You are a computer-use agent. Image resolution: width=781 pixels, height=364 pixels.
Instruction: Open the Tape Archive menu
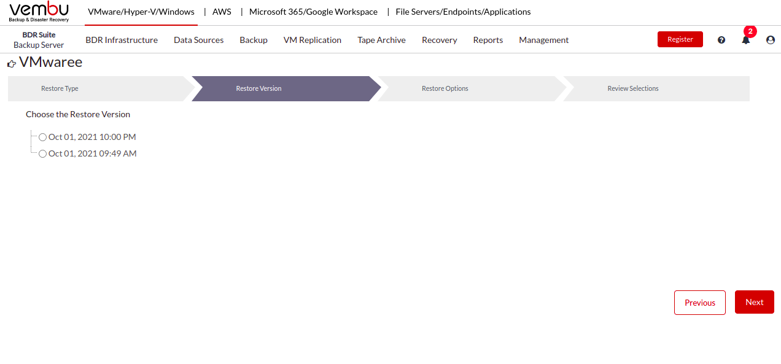click(381, 40)
